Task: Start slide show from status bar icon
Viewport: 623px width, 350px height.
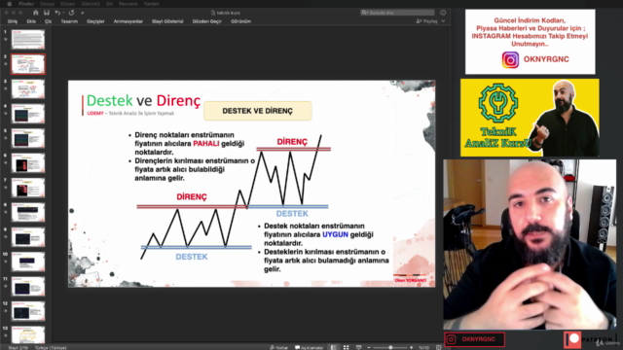Action: point(358,348)
